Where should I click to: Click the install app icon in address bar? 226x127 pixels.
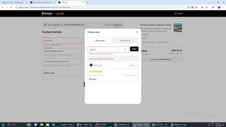pyautogui.click(x=189, y=7)
